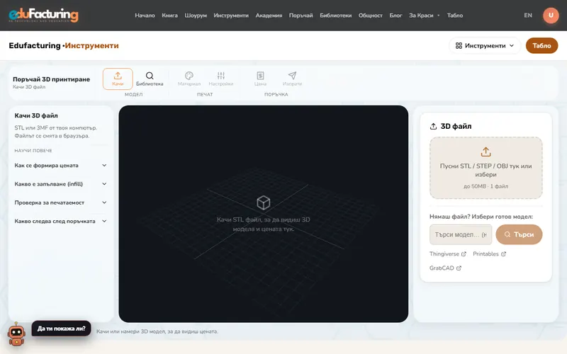The image size is (567, 354).
Task: Open the Инструменти dropdown button
Action: [485, 45]
